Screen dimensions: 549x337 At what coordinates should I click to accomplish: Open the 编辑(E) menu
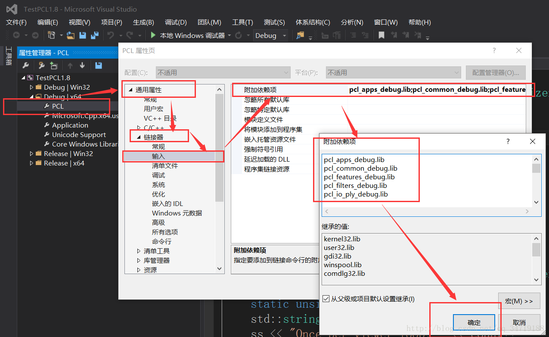pos(48,22)
